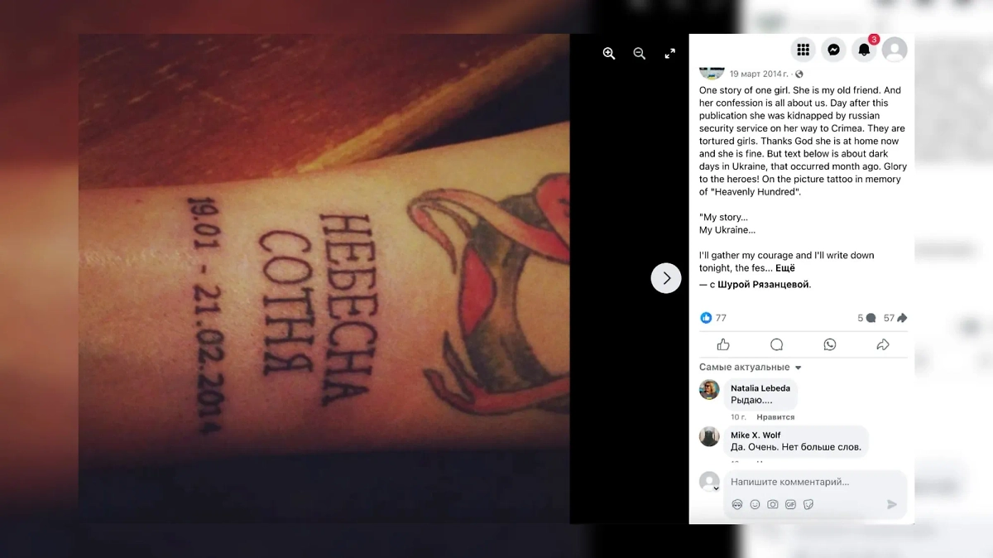Share the post via WhatsApp
This screenshot has width=993, height=558.
pos(829,344)
